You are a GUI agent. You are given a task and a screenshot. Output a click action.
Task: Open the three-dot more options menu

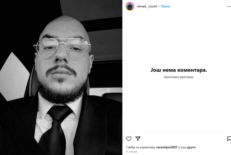pos(229,6)
